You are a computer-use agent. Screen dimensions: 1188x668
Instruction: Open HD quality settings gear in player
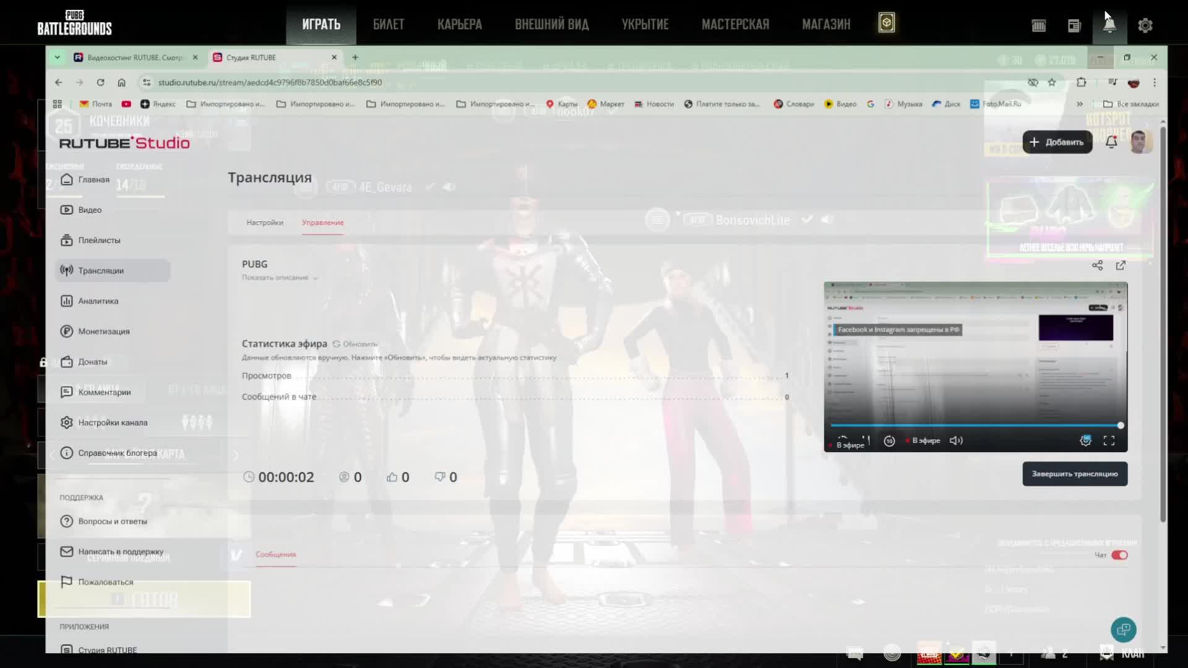(x=1085, y=440)
